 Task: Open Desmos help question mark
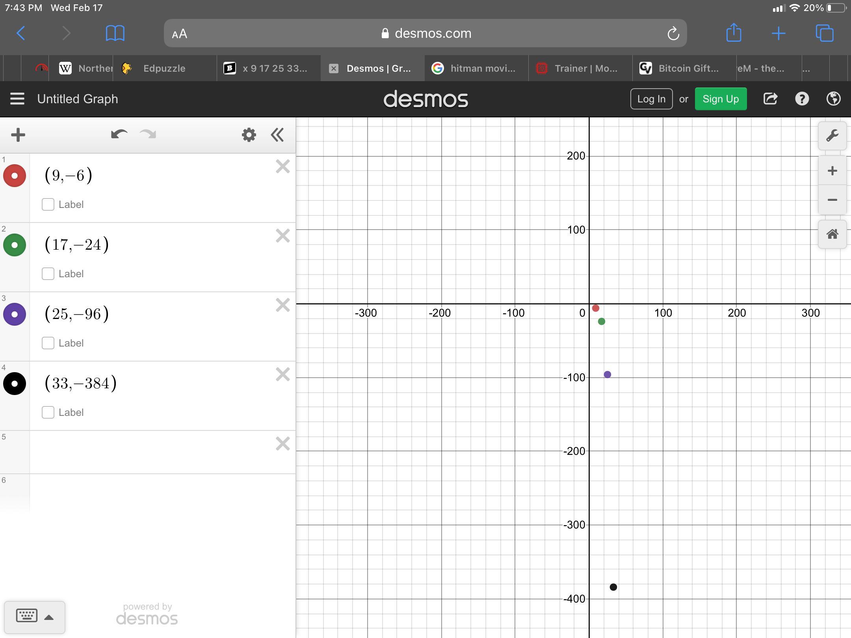pyautogui.click(x=802, y=99)
